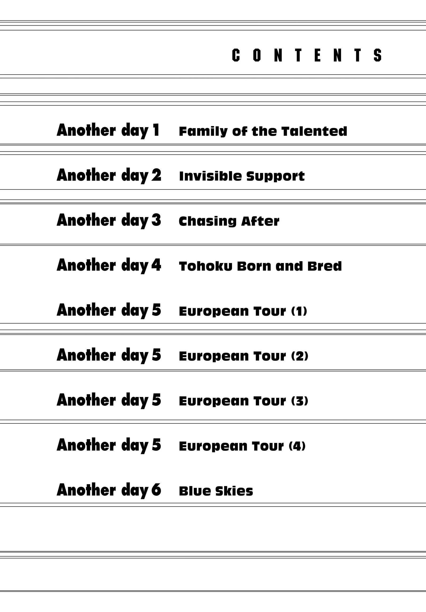
Task: Open the Family of the Talented chapter
Action: tap(263, 131)
